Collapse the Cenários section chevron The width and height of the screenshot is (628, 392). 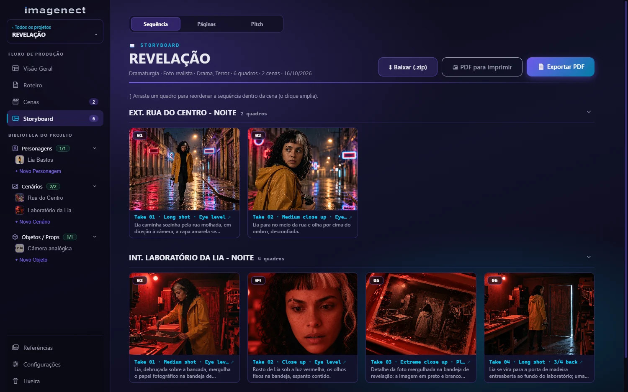95,186
